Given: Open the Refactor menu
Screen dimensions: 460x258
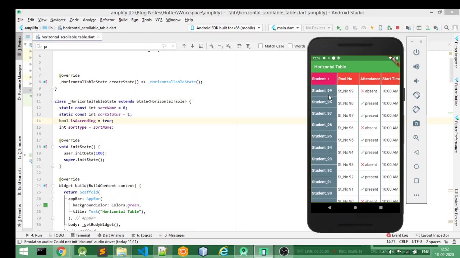Looking at the screenshot, I should pos(107,20).
